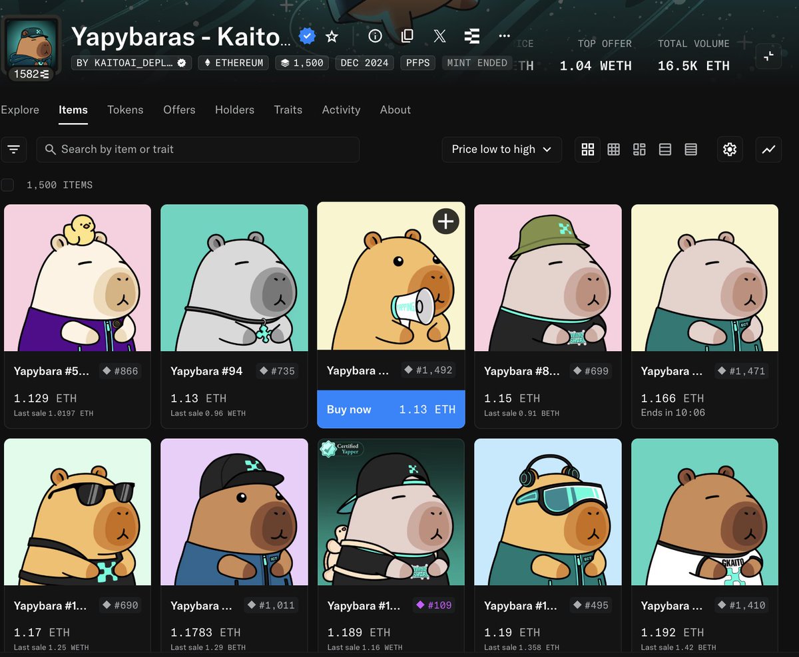Favorite the collection with the star icon

[332, 37]
